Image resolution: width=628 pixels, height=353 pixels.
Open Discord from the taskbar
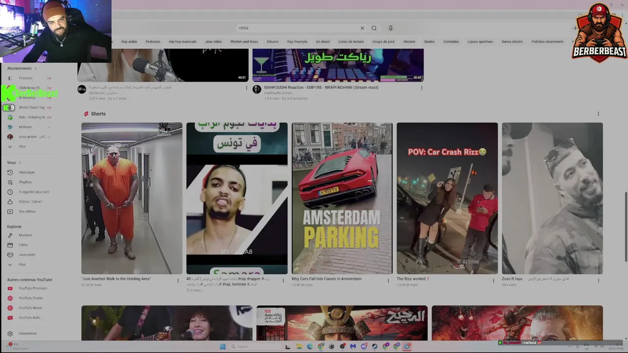point(364,347)
